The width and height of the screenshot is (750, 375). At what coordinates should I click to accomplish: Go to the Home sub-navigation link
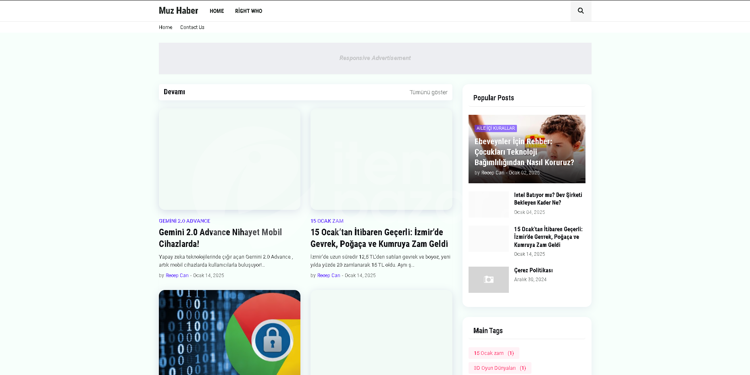pos(165,27)
